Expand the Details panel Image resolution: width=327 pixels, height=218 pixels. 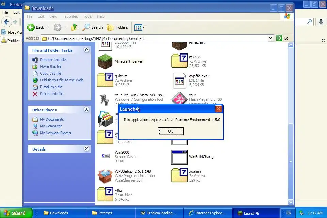pyautogui.click(x=86, y=149)
